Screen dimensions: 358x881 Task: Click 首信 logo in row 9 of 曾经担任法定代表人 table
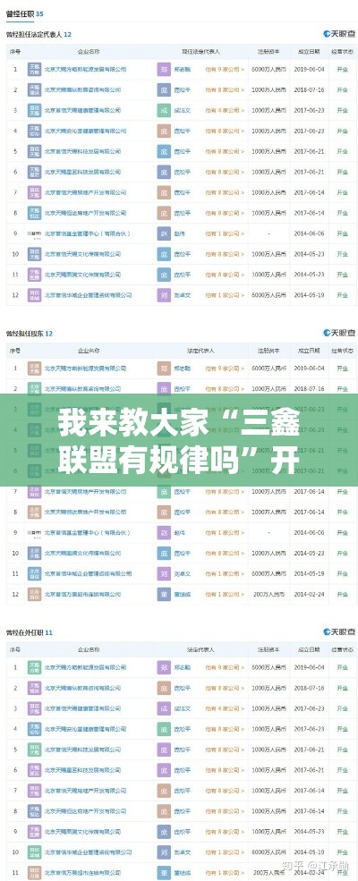click(34, 233)
